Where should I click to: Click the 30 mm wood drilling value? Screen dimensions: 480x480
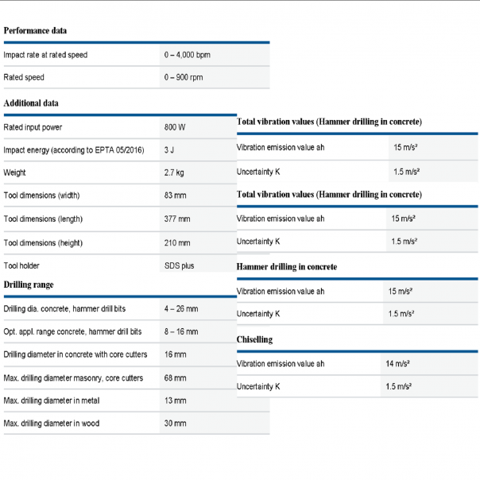point(175,424)
